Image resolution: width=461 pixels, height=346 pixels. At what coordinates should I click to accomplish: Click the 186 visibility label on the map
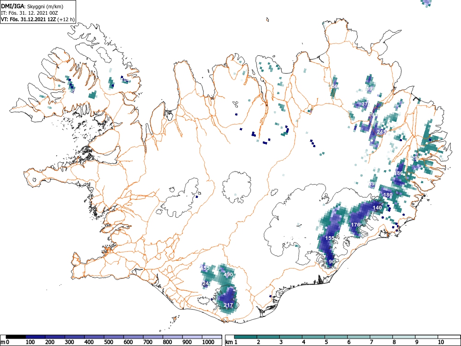tap(398, 173)
